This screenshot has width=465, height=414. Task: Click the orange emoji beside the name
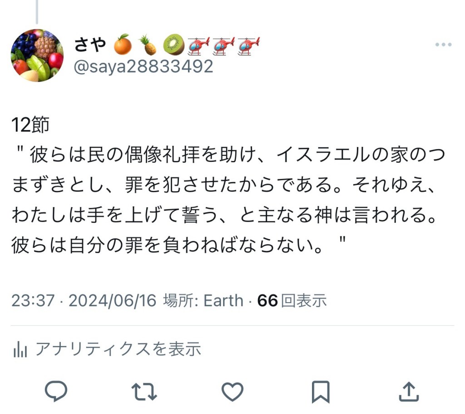click(123, 45)
